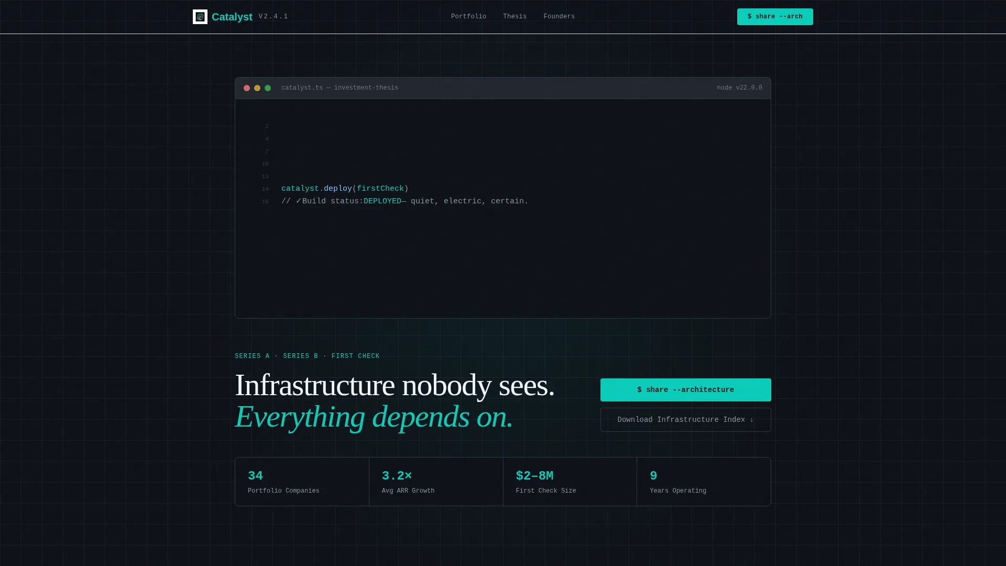
Task: Select the 9 Years Operating card
Action: coord(704,482)
